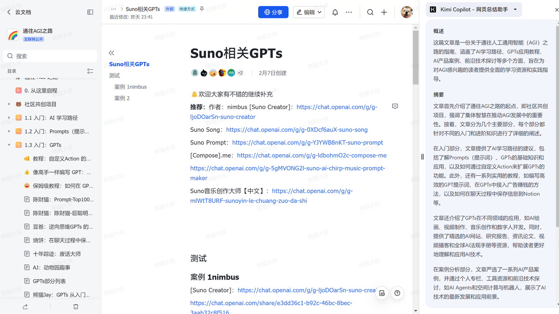Open the Suno Prompt GPT link

(x=307, y=142)
